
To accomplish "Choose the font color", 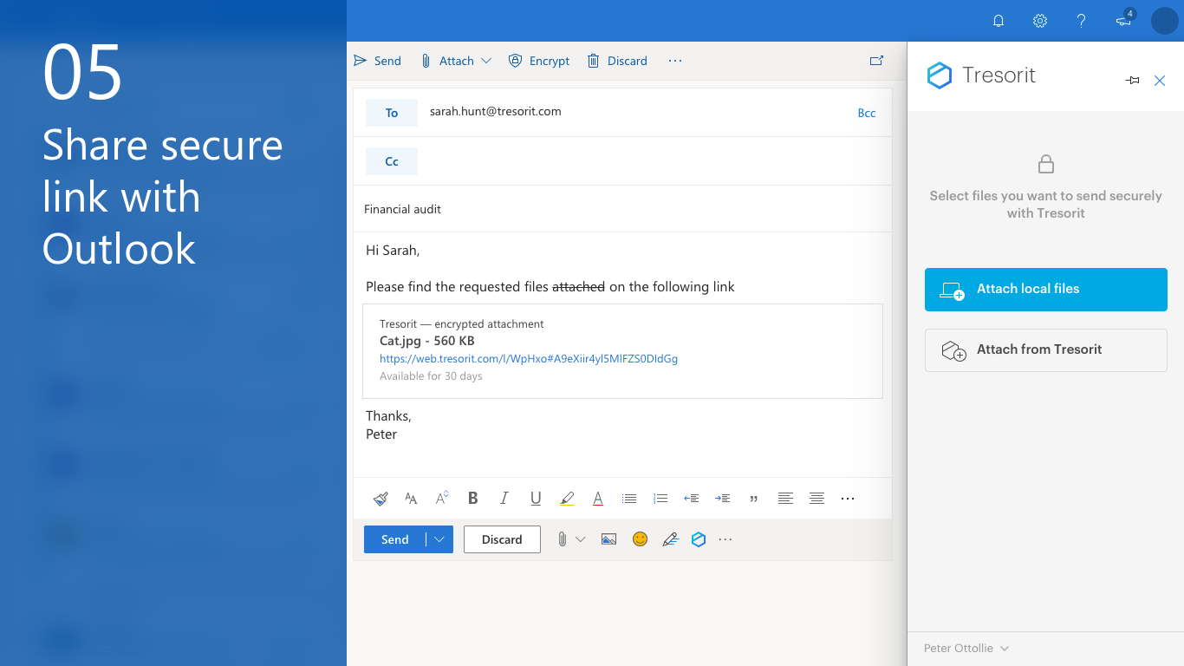I will pos(598,499).
